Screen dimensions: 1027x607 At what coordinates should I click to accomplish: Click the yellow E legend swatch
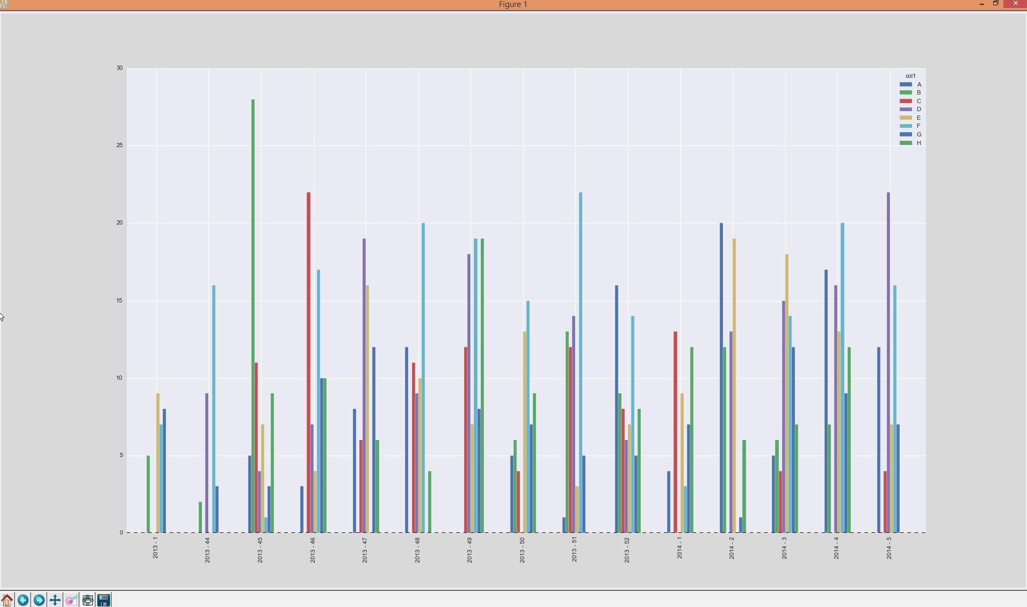(906, 118)
